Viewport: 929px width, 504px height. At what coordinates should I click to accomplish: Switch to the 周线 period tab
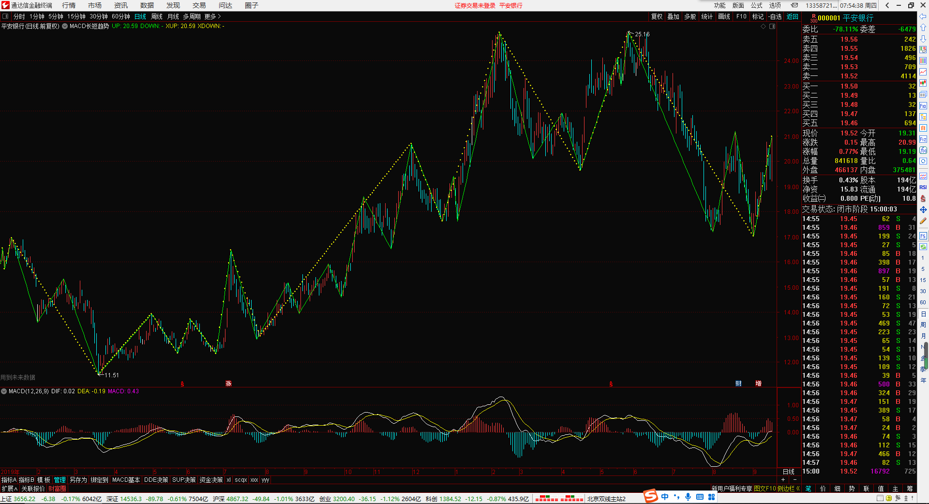(157, 16)
